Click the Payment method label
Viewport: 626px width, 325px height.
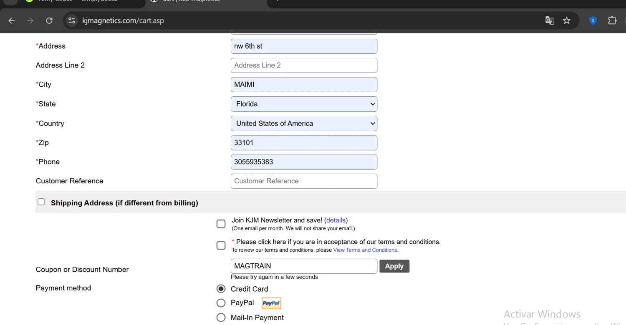(x=63, y=288)
